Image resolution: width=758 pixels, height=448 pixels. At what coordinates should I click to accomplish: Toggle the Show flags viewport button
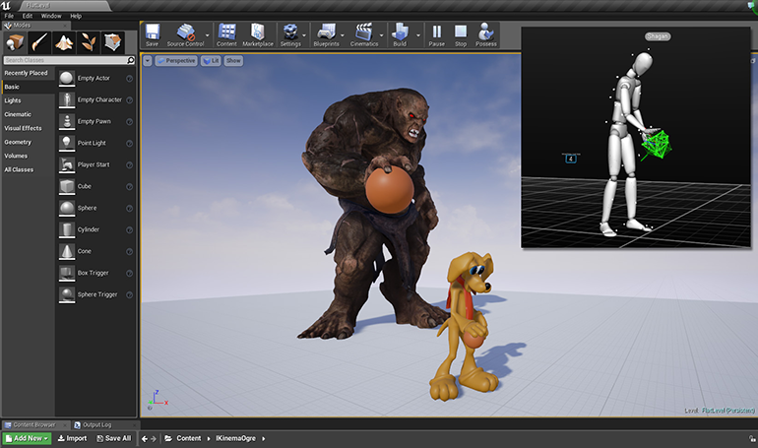click(x=233, y=61)
